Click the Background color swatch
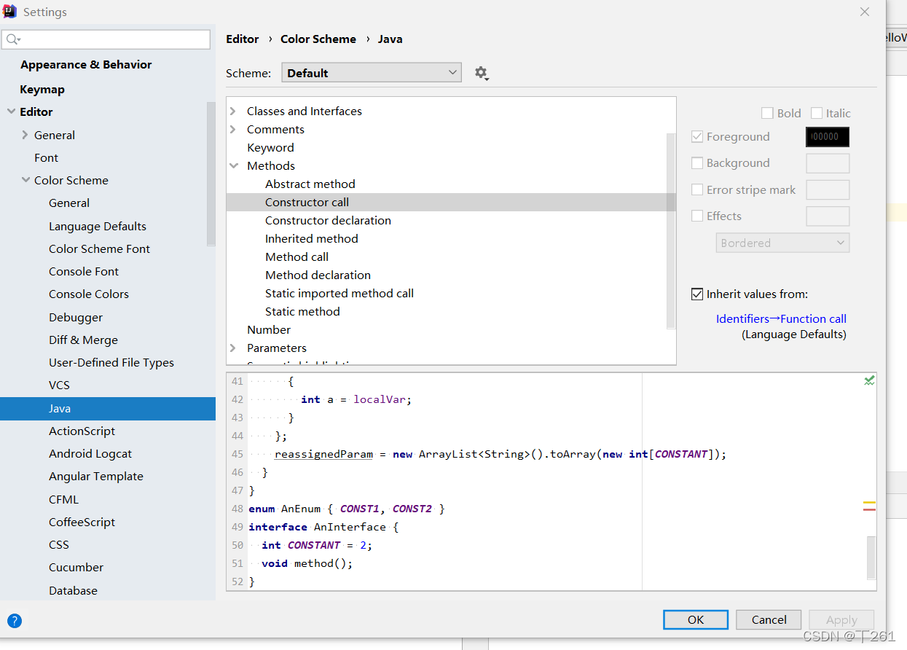The height and width of the screenshot is (650, 907). tap(828, 163)
